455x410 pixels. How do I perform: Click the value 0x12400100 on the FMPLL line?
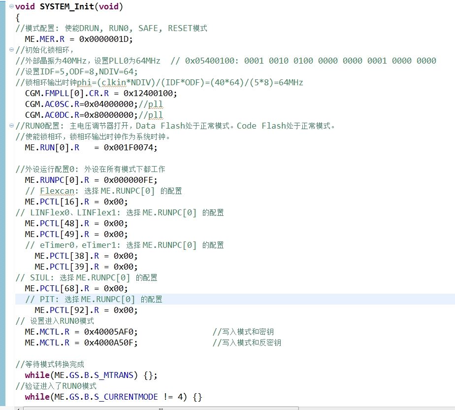[148, 93]
